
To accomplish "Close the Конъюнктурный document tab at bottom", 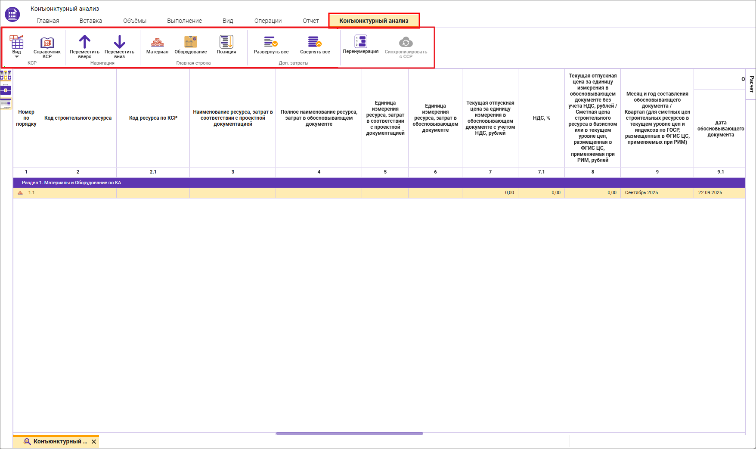I will 94,442.
